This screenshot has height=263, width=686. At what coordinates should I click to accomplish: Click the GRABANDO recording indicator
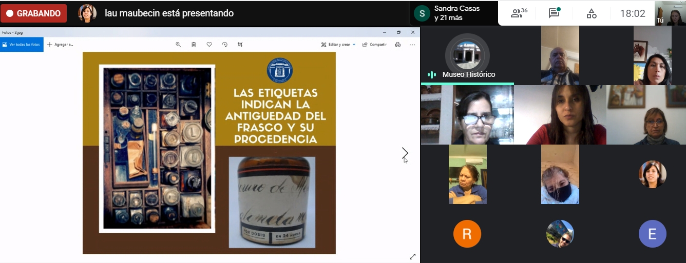coord(33,13)
